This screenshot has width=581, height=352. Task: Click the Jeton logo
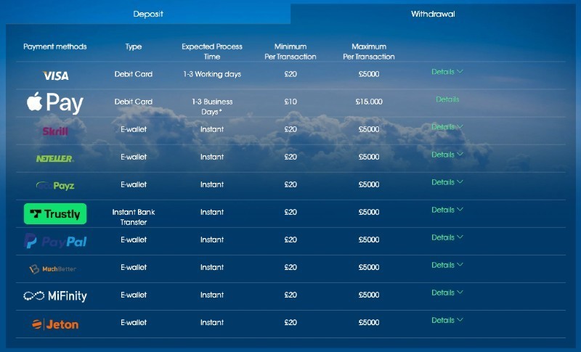[x=55, y=324]
